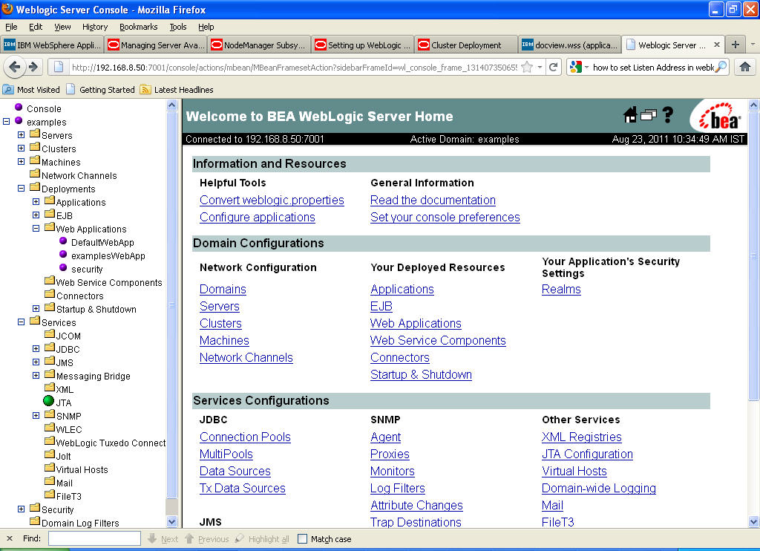This screenshot has width=760, height=551.
Task: Click Convert weblogic.properties link
Action: click(272, 200)
